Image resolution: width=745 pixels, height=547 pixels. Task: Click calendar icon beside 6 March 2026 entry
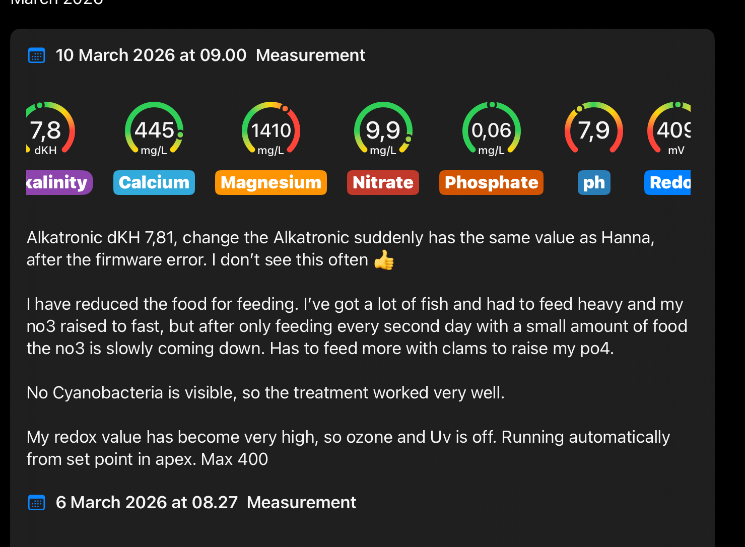click(x=37, y=503)
